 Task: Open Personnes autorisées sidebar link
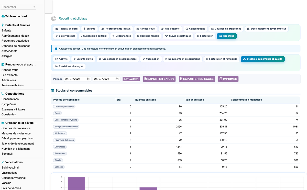[x=15, y=41]
